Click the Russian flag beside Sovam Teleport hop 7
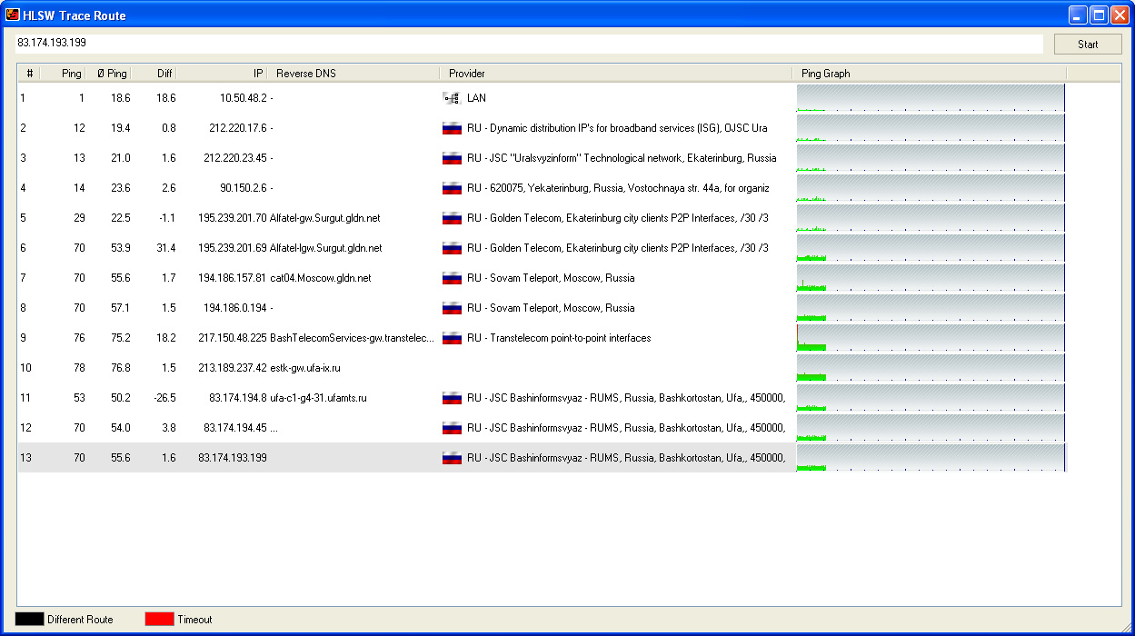 coord(452,278)
